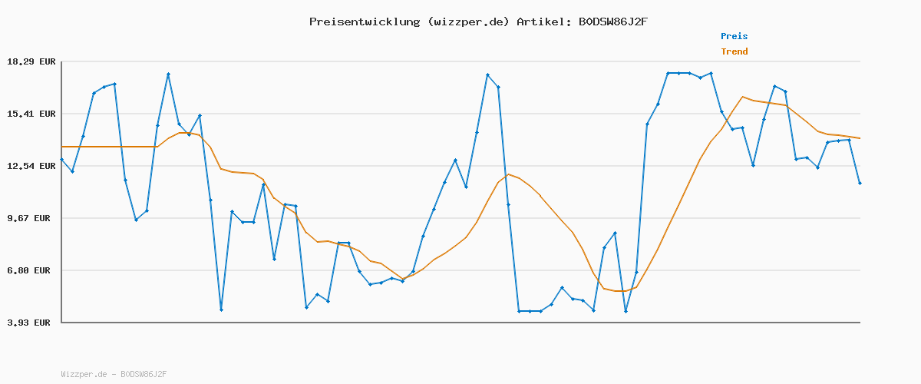Click article code B0DSW86J2F in footer watermark
This screenshot has width=921, height=384.
[x=144, y=374]
